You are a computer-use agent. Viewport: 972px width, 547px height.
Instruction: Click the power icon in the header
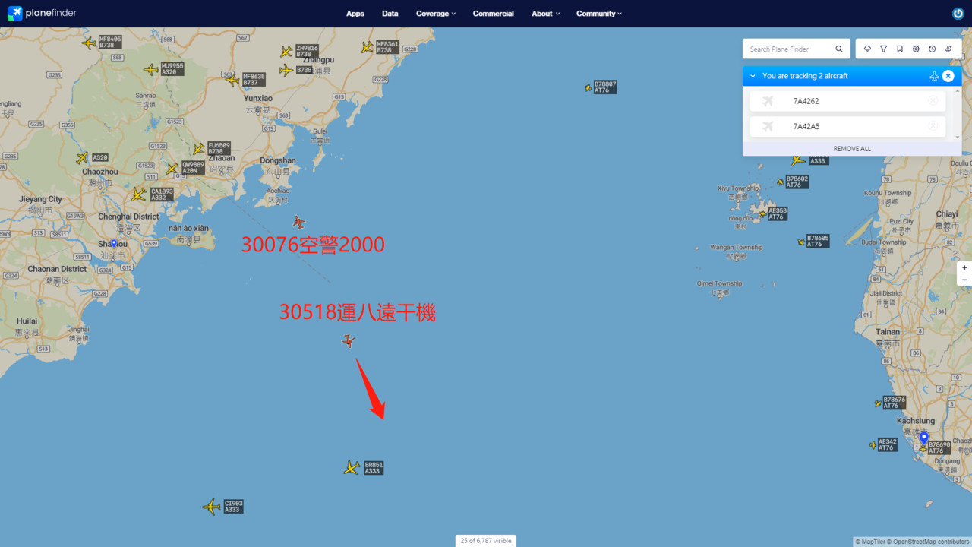point(958,13)
